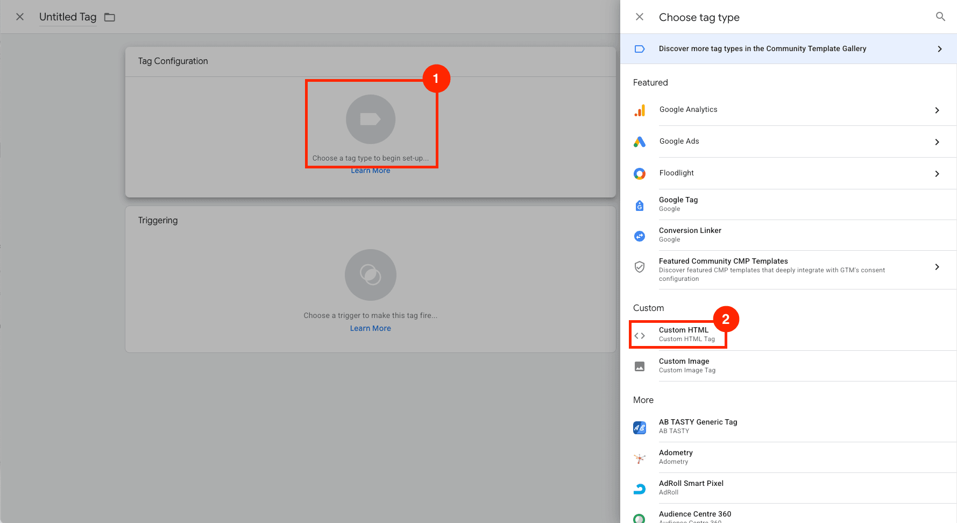Click the Google Ads logo icon

coord(640,142)
